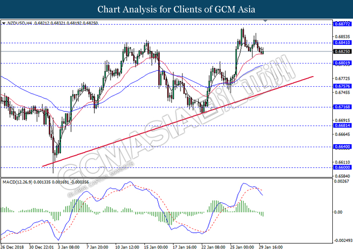Click the 0.66110 axis price value
The image size is (353, 252).
pyautogui.click(x=342, y=162)
